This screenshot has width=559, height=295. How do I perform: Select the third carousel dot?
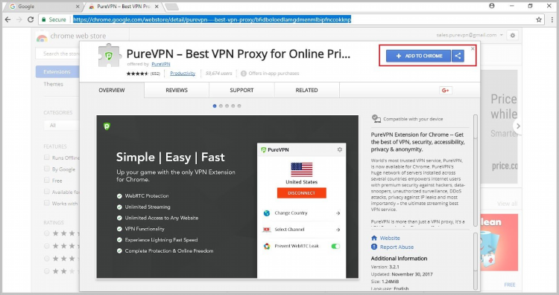point(227,106)
